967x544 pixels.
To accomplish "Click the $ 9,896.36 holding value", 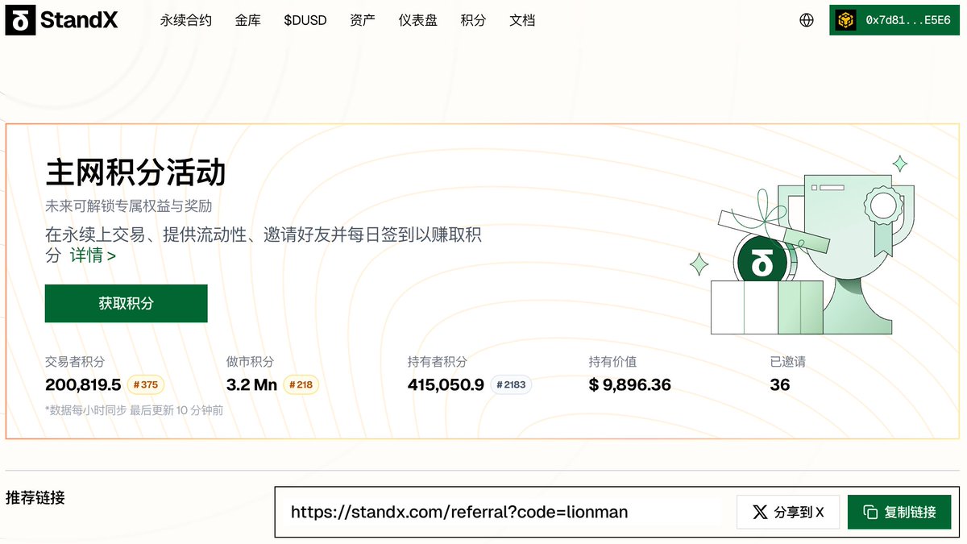I will (x=630, y=384).
